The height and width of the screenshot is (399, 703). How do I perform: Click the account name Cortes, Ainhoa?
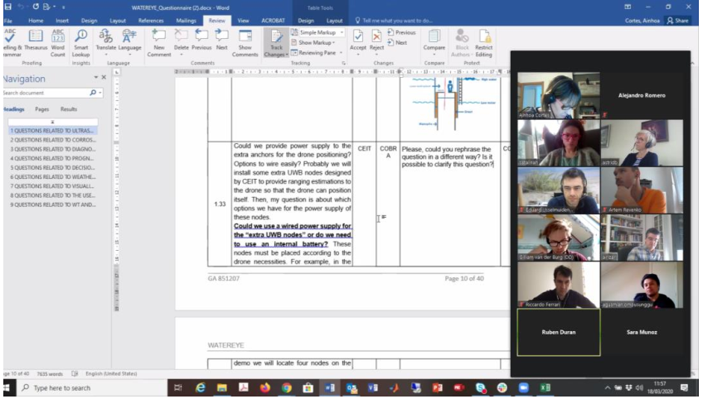642,21
